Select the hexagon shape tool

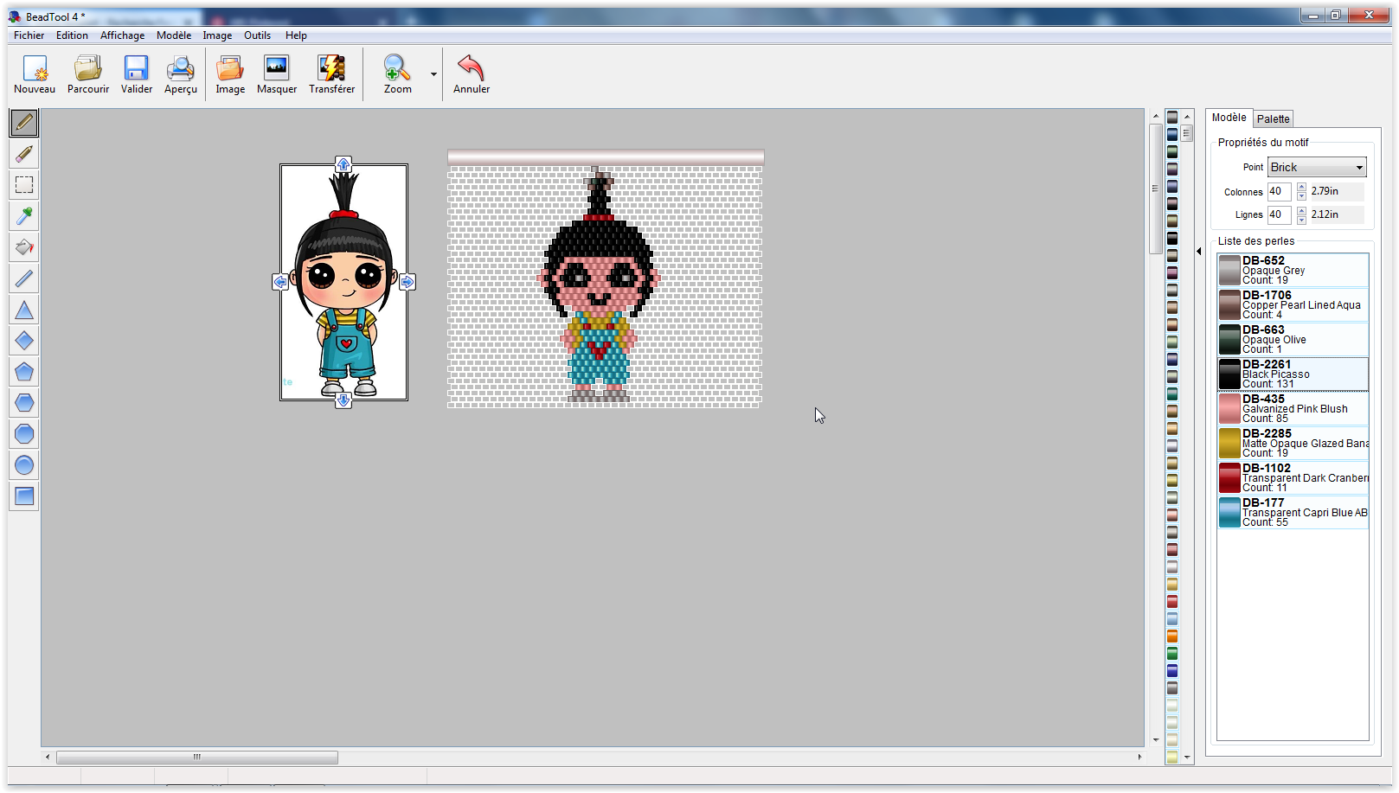coord(23,402)
